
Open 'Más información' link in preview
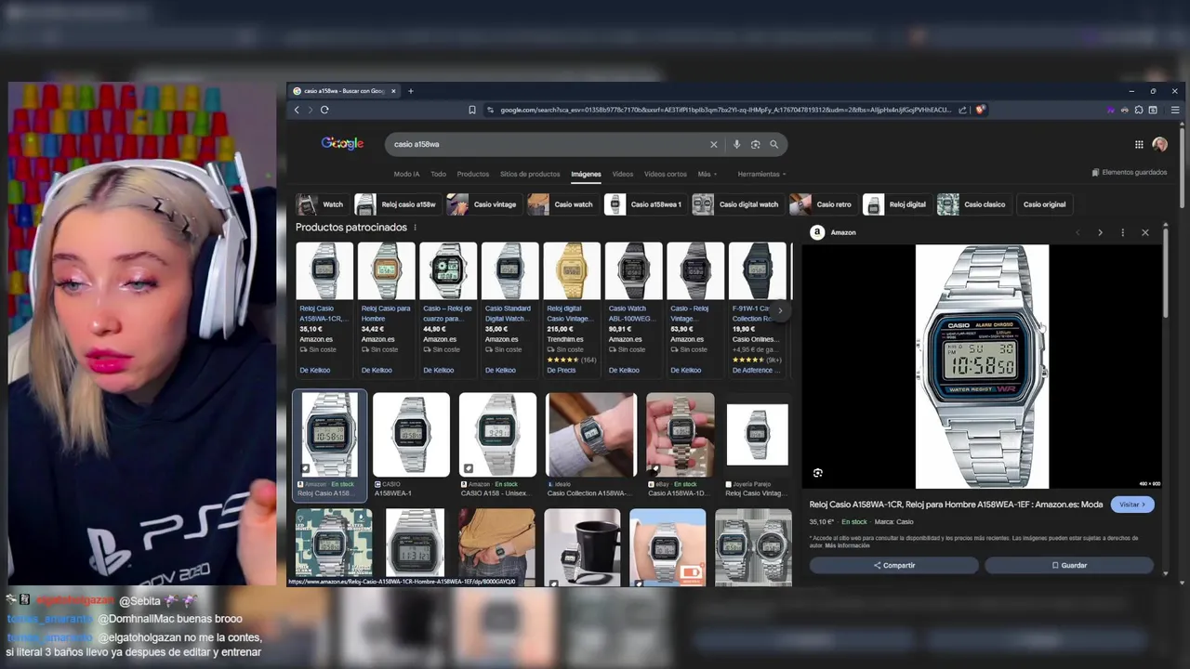click(847, 545)
